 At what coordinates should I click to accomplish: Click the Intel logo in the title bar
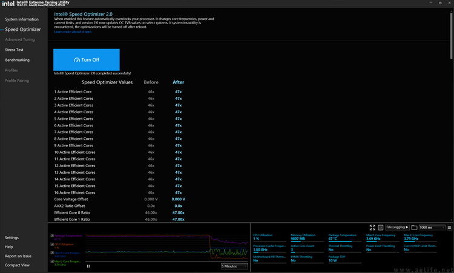pos(8,4)
